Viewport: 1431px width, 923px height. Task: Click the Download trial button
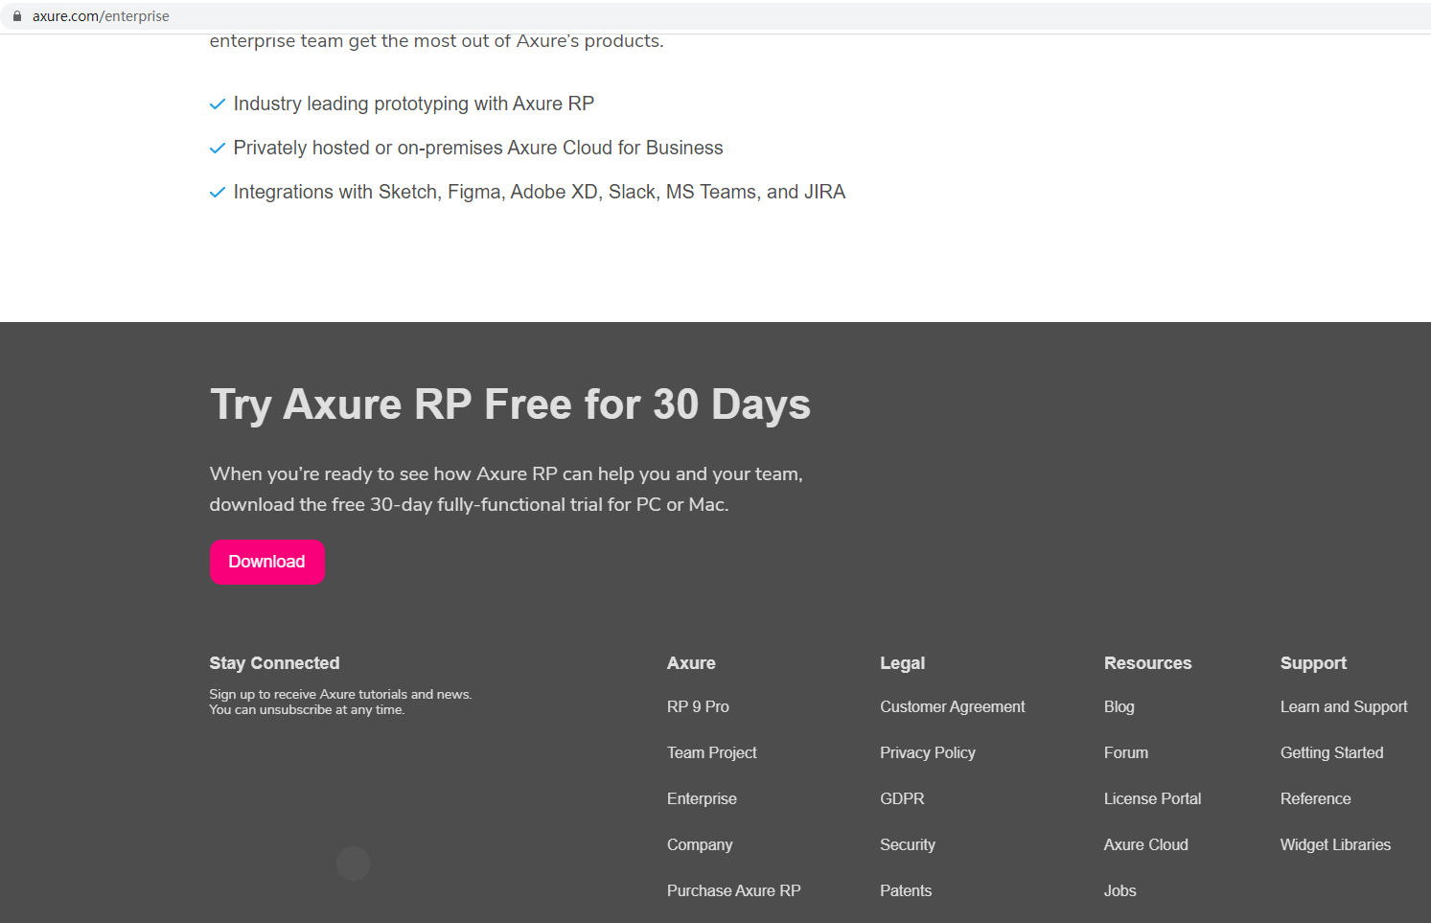click(x=266, y=562)
